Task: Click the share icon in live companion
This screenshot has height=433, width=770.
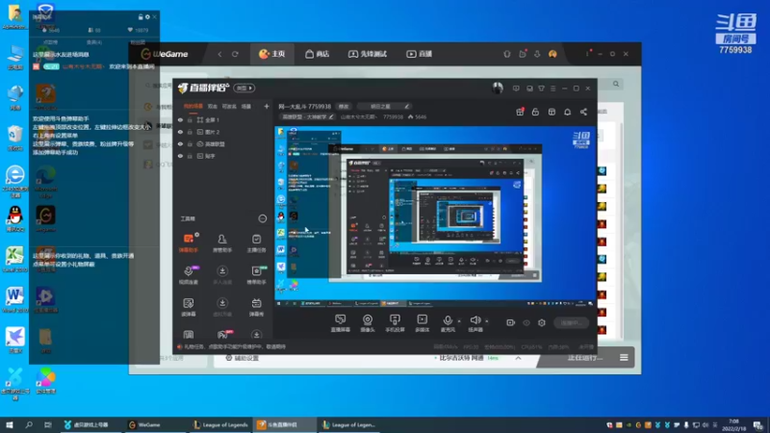Action: pos(583,112)
